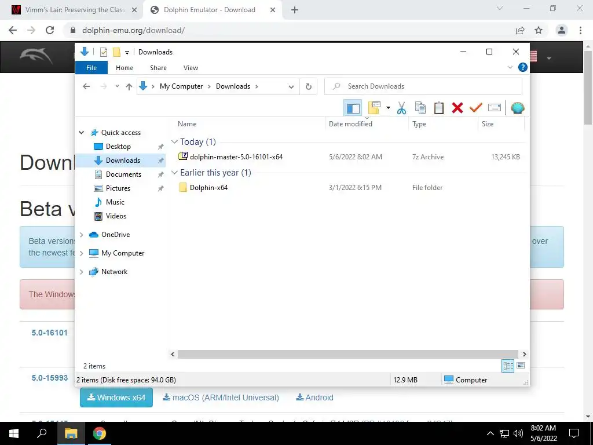Switch to Large icons view at bottom right
This screenshot has height=445, width=593.
tap(521, 366)
